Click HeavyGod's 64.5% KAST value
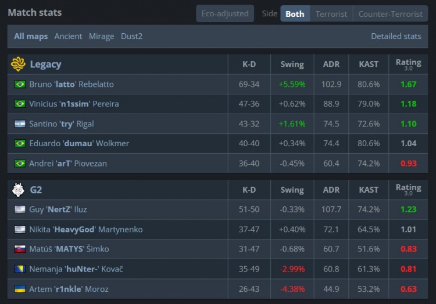 (369, 229)
